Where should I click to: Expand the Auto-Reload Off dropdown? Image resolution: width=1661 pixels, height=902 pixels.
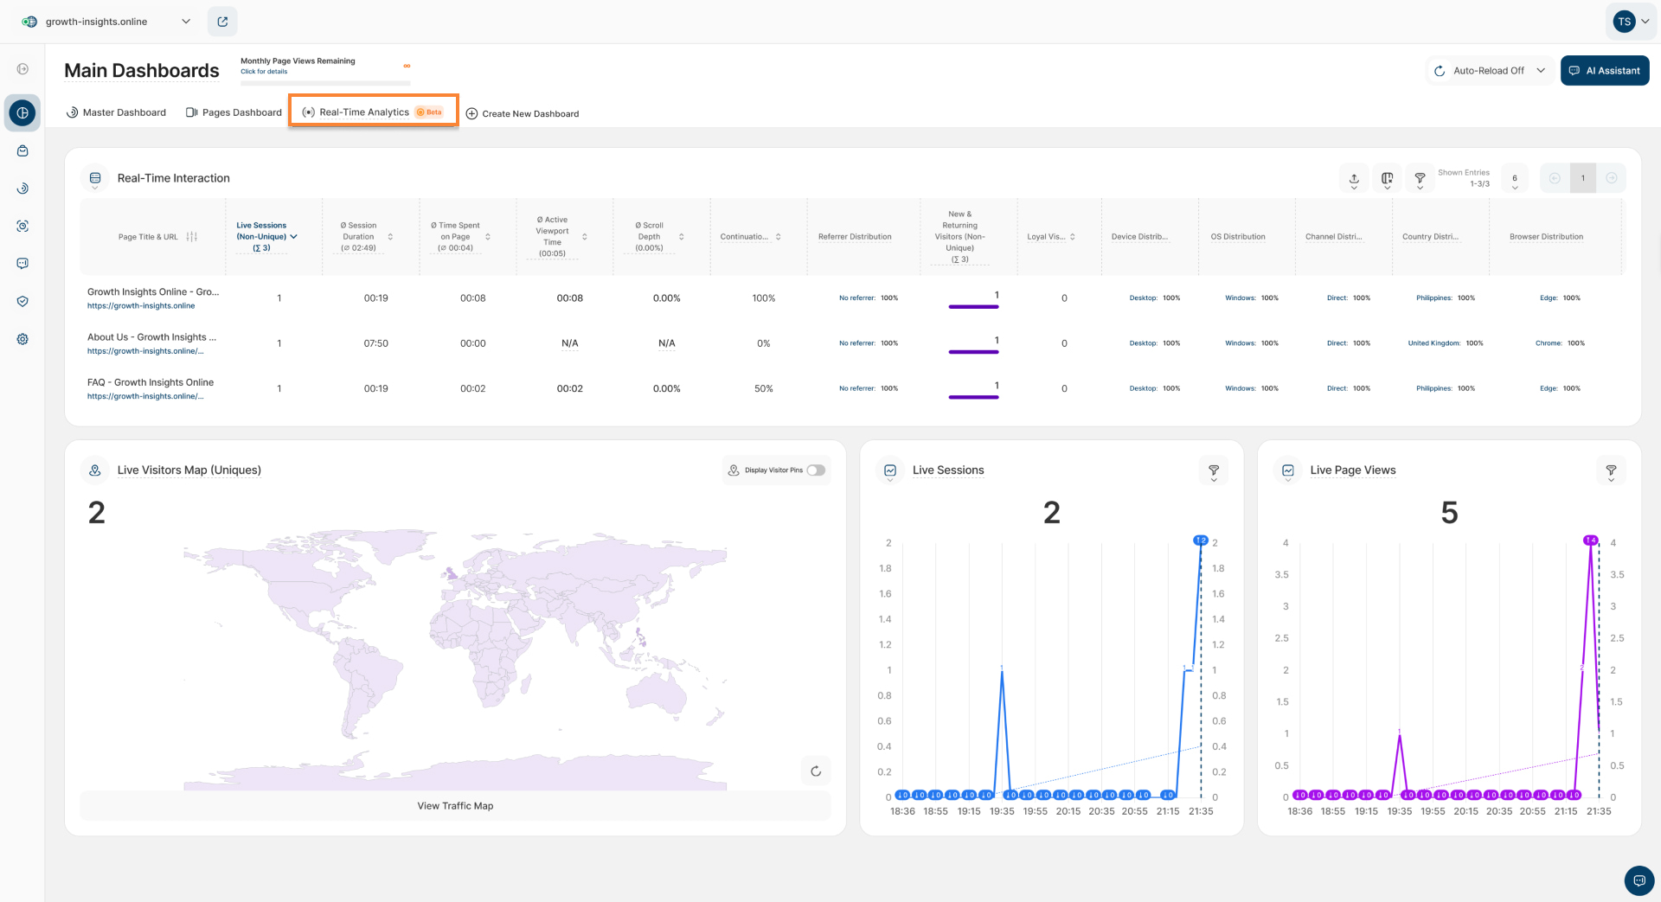coord(1489,71)
